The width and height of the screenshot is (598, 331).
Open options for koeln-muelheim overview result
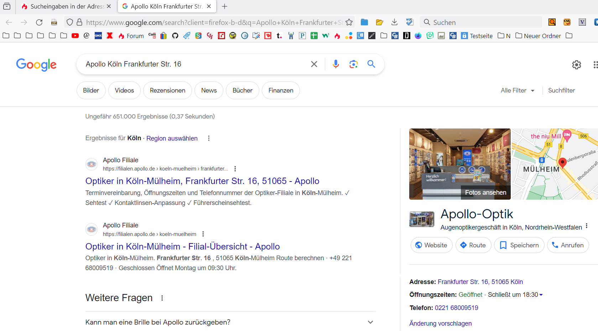(x=203, y=234)
